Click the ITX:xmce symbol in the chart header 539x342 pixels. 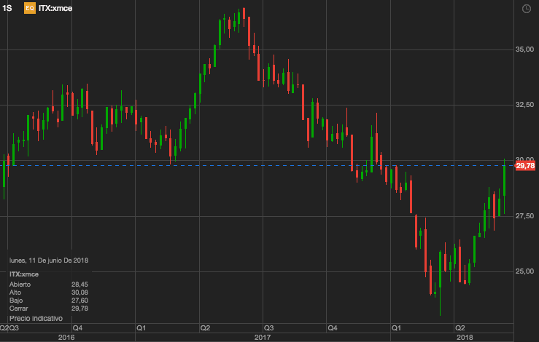[x=55, y=9]
